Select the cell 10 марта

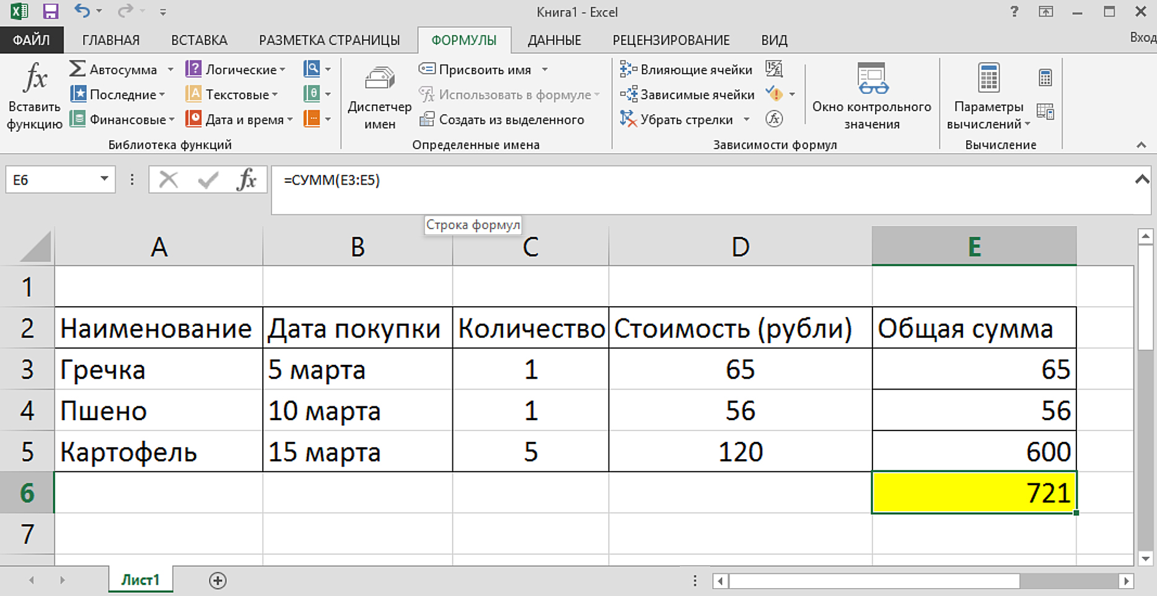point(358,410)
